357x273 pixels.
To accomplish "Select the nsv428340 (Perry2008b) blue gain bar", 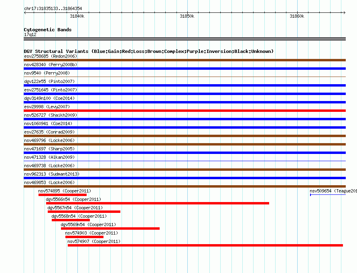I will pos(185,69).
